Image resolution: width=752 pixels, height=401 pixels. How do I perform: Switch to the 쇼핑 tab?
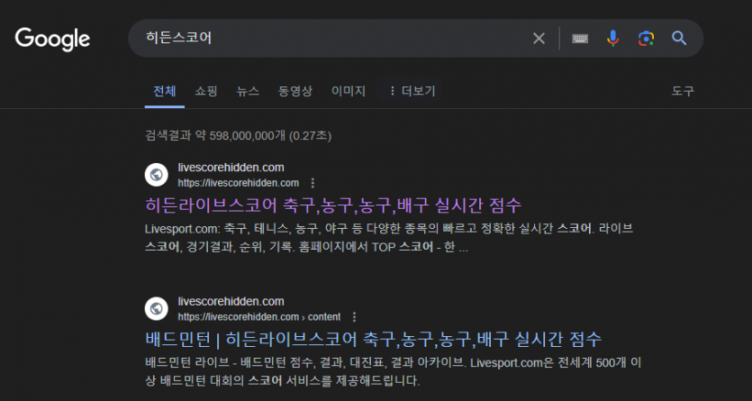tap(206, 91)
